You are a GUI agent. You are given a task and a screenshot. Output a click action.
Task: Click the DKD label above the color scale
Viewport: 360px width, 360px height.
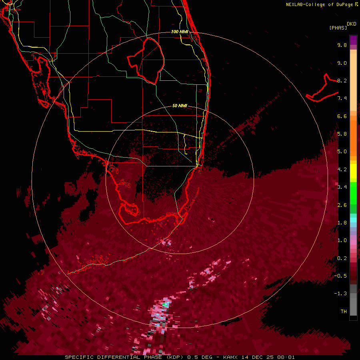pos(351,24)
